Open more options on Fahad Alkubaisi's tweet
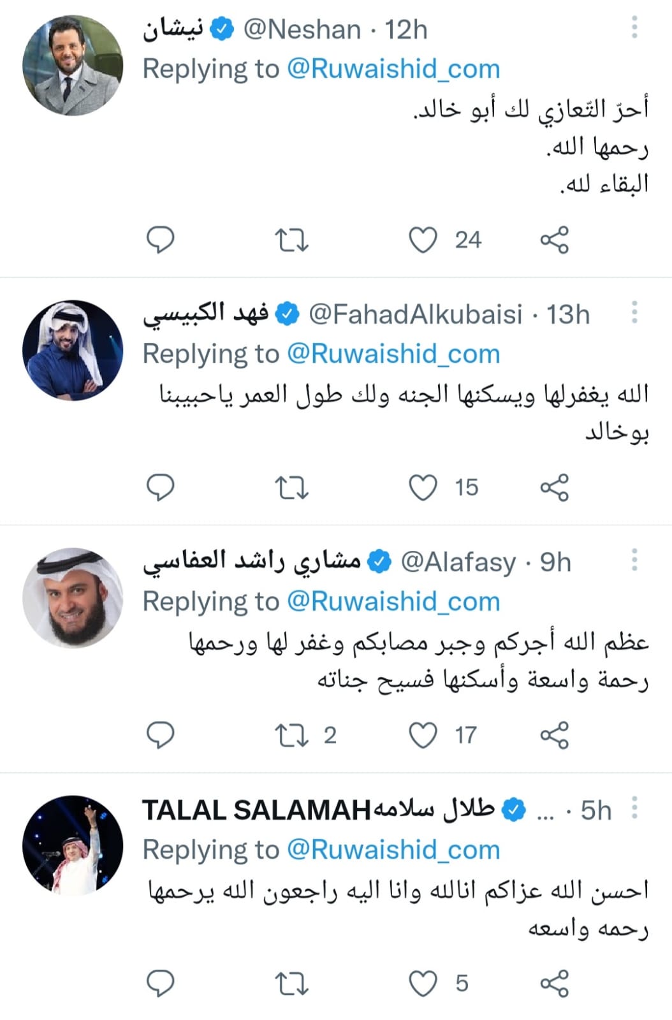Screen dimensions: 672x1020 [634, 312]
